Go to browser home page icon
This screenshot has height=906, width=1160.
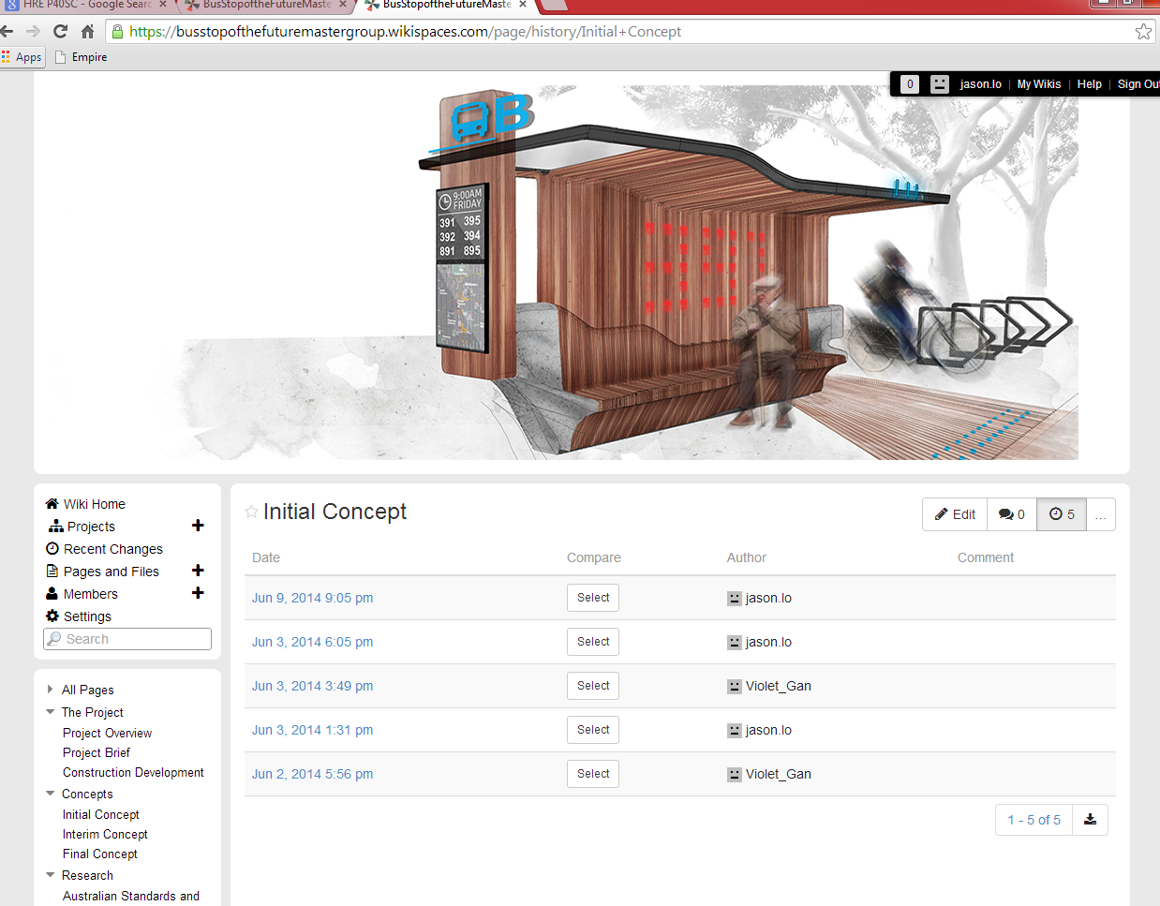tap(87, 31)
